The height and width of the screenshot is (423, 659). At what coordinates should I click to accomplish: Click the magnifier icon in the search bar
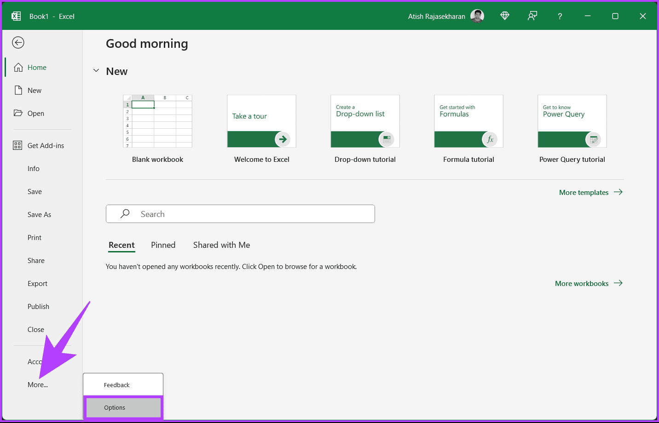(124, 214)
